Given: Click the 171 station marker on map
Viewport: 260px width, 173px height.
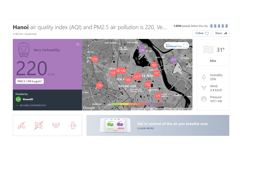Looking at the screenshot, I should (x=158, y=95).
